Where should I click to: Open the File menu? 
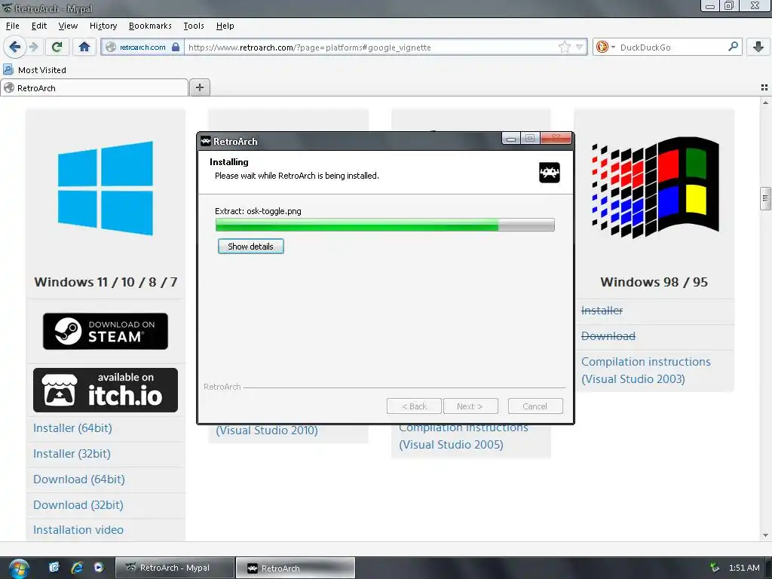point(12,26)
